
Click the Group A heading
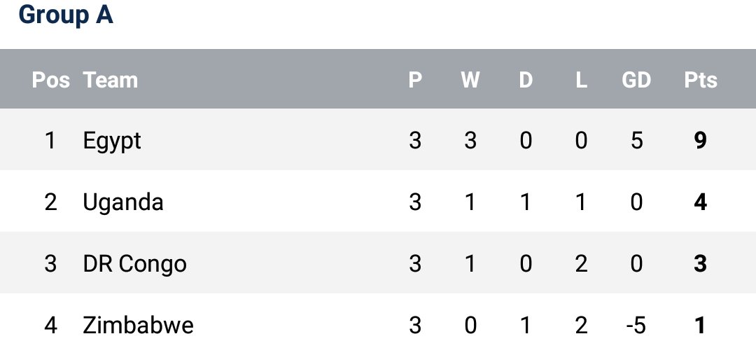[66, 15]
